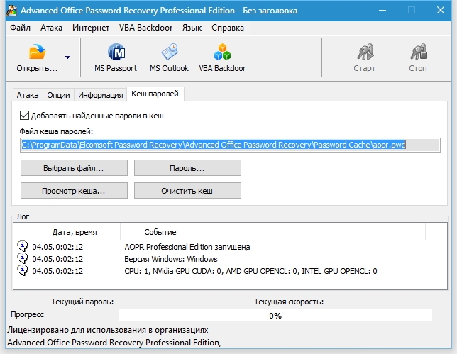Switch to the Опции tab
Image resolution: width=457 pixels, height=354 pixels.
59,95
